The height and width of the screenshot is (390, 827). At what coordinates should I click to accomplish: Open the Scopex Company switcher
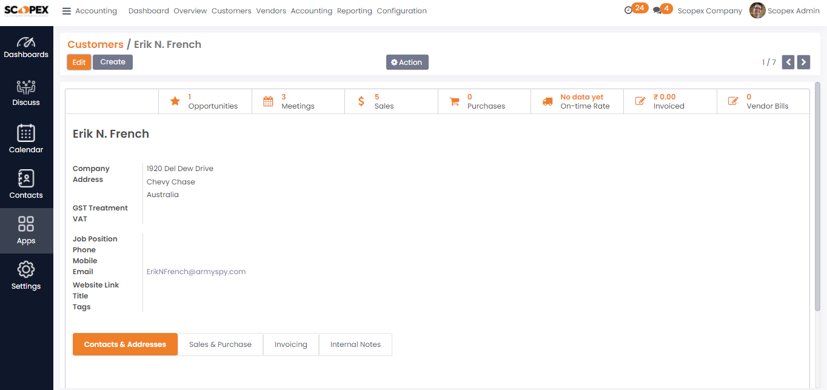tap(710, 11)
